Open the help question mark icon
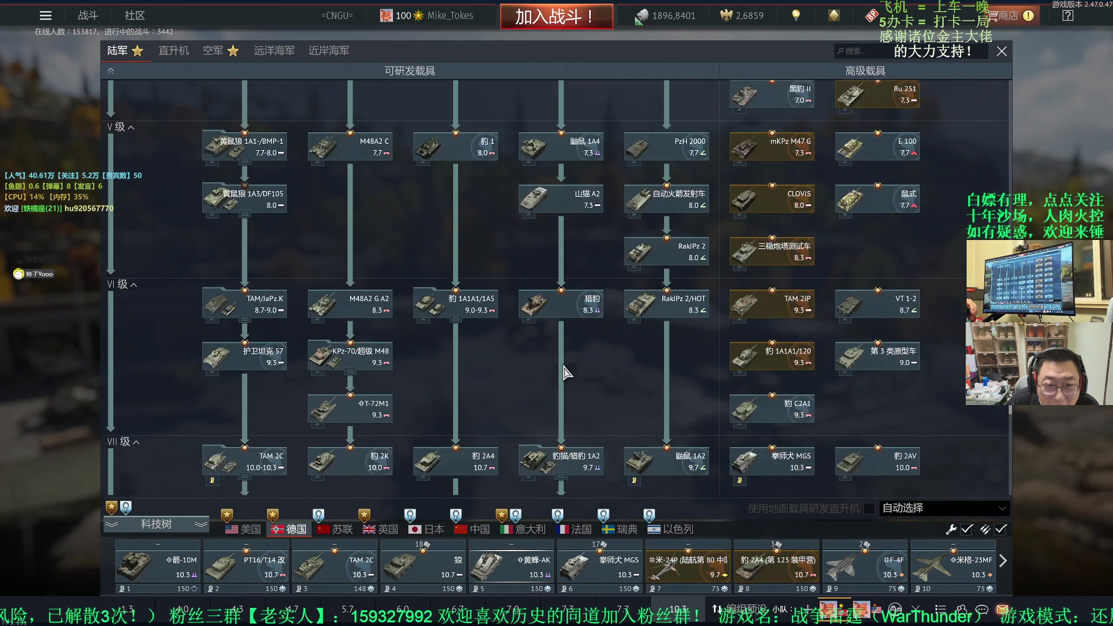 1068,16
